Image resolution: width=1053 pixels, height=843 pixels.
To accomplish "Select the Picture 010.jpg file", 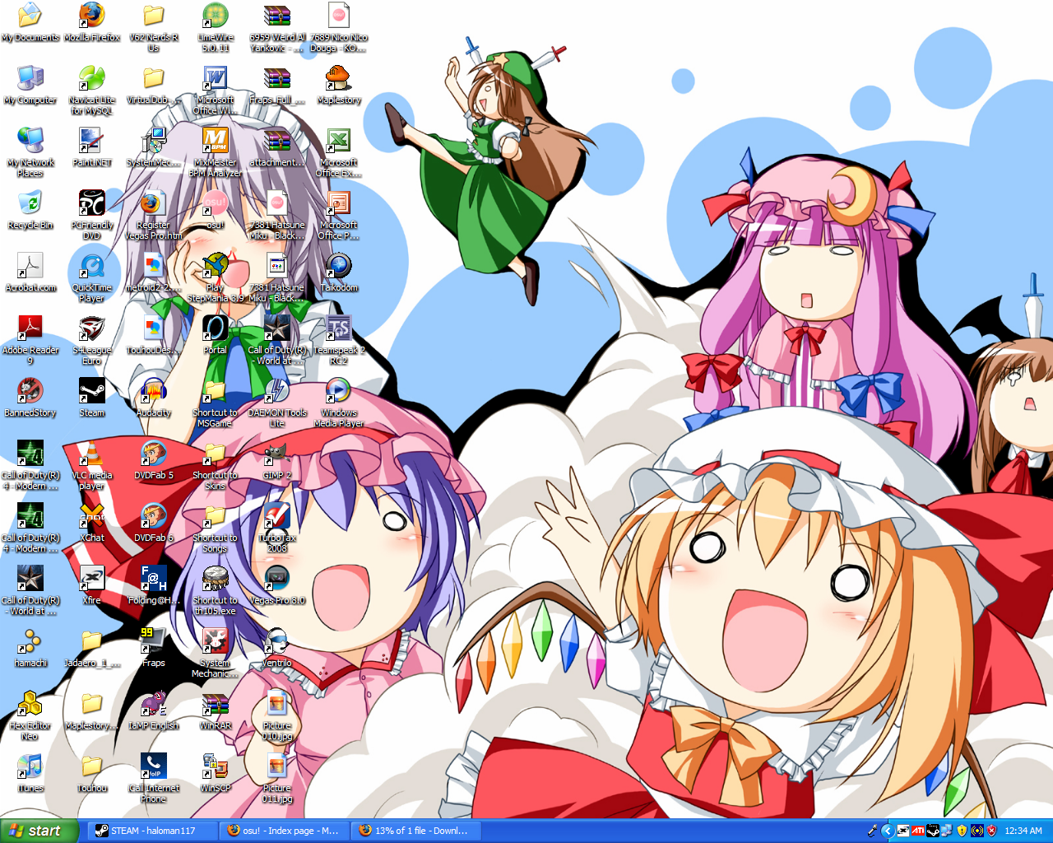I will tap(277, 704).
